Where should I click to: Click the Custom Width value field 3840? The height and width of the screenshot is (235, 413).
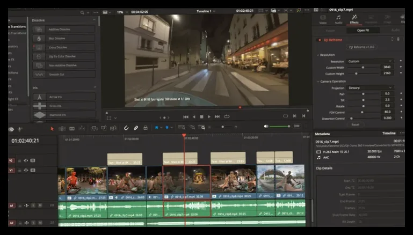[387, 67]
